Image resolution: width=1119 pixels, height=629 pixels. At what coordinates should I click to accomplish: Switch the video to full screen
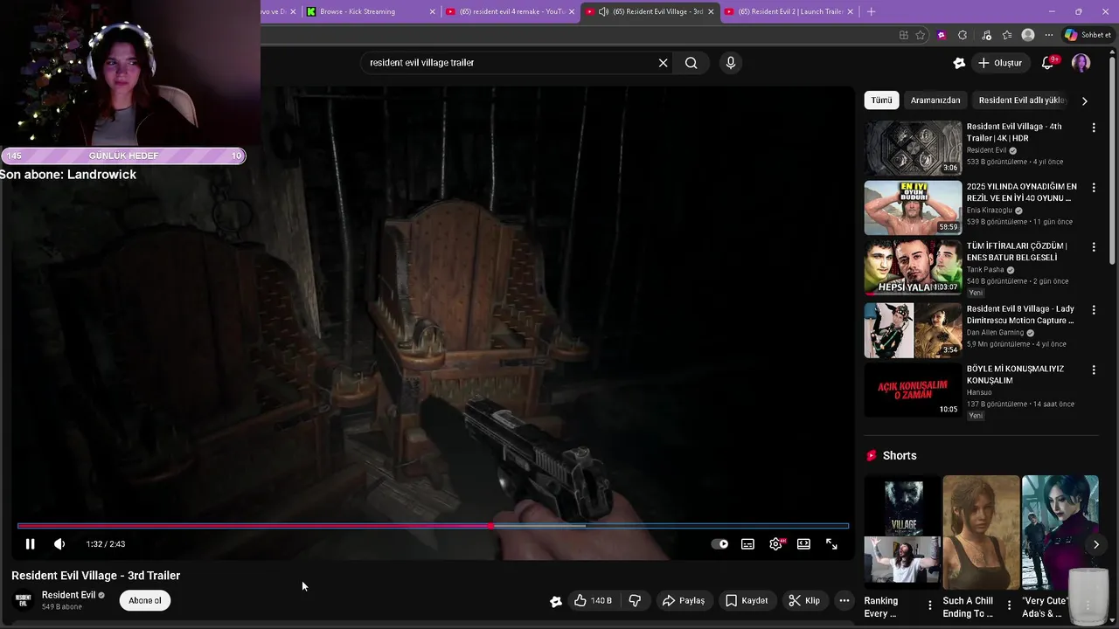click(x=831, y=544)
